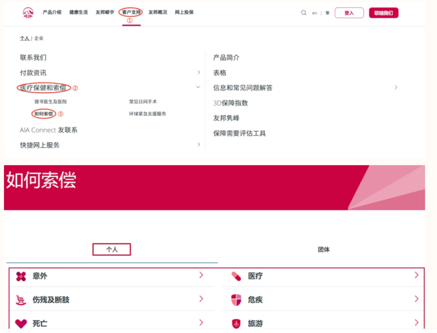Select the 伤残及断肢 rocking chair icon
This screenshot has width=437, height=333.
tap(21, 300)
